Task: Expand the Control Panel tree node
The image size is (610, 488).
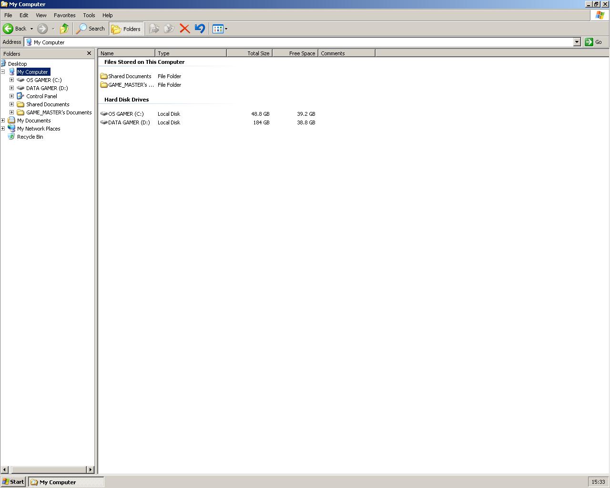Action: (11, 96)
